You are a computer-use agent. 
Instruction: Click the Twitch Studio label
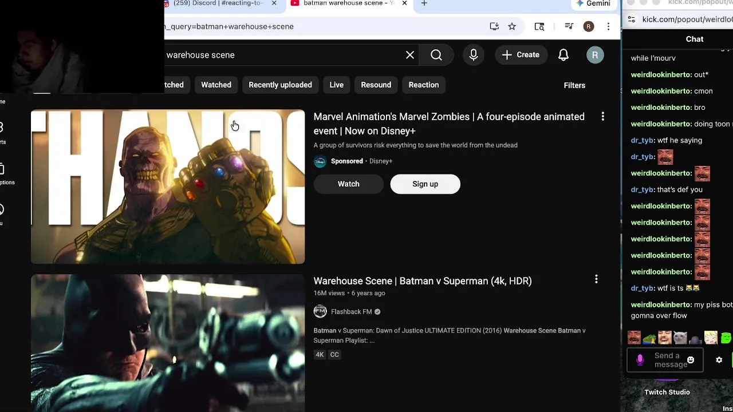coord(667,392)
